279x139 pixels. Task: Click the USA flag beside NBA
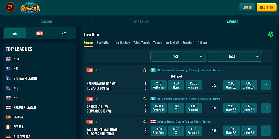8,59
